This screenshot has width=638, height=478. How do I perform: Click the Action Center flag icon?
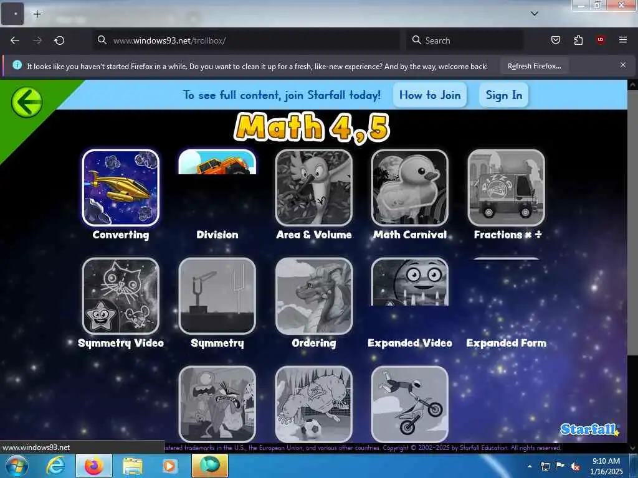pos(559,466)
